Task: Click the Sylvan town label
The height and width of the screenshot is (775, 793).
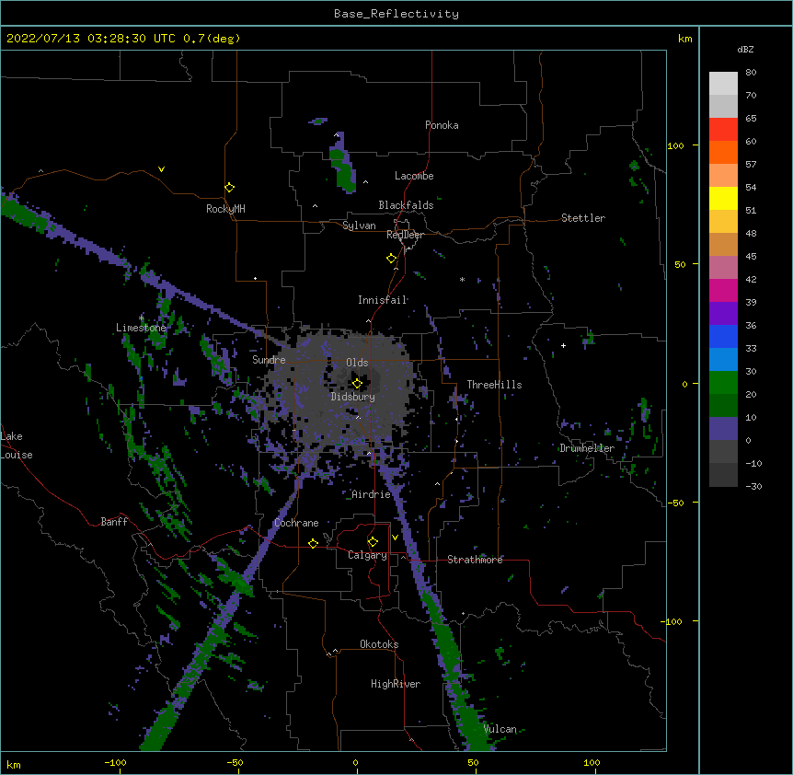Action: [359, 226]
